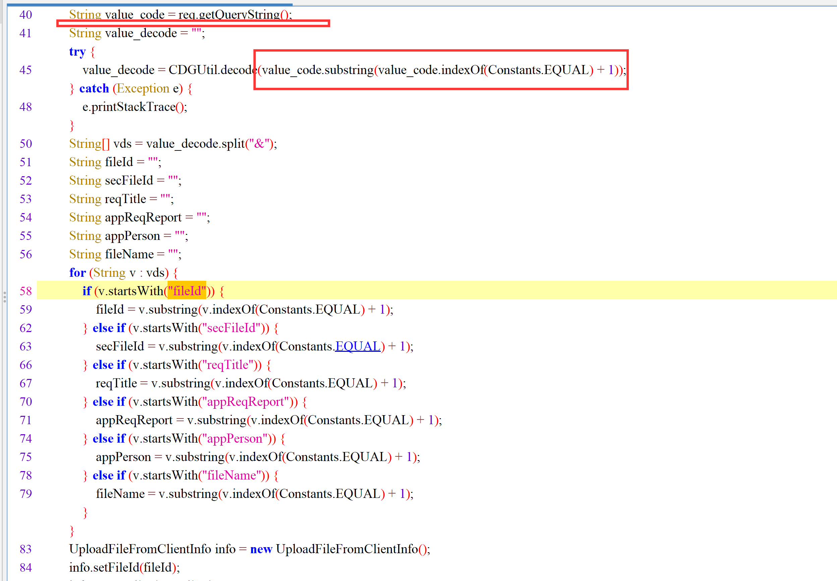Click 'fileId = v.substring' assignment on line 59
837x581 pixels.
point(147,310)
